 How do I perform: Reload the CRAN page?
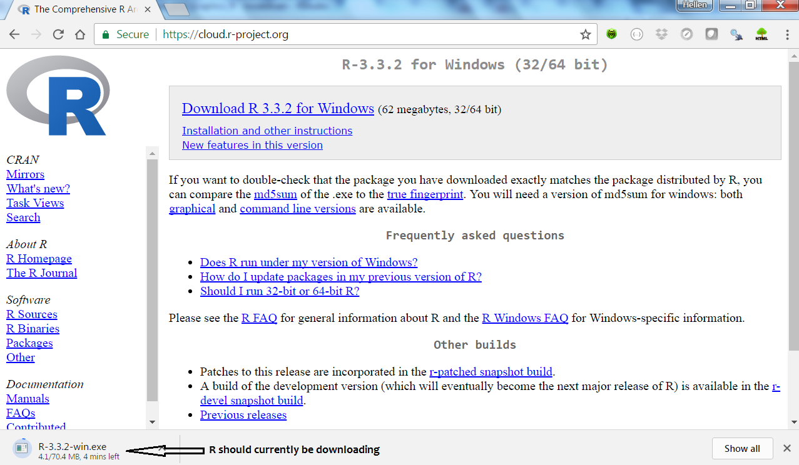(58, 35)
